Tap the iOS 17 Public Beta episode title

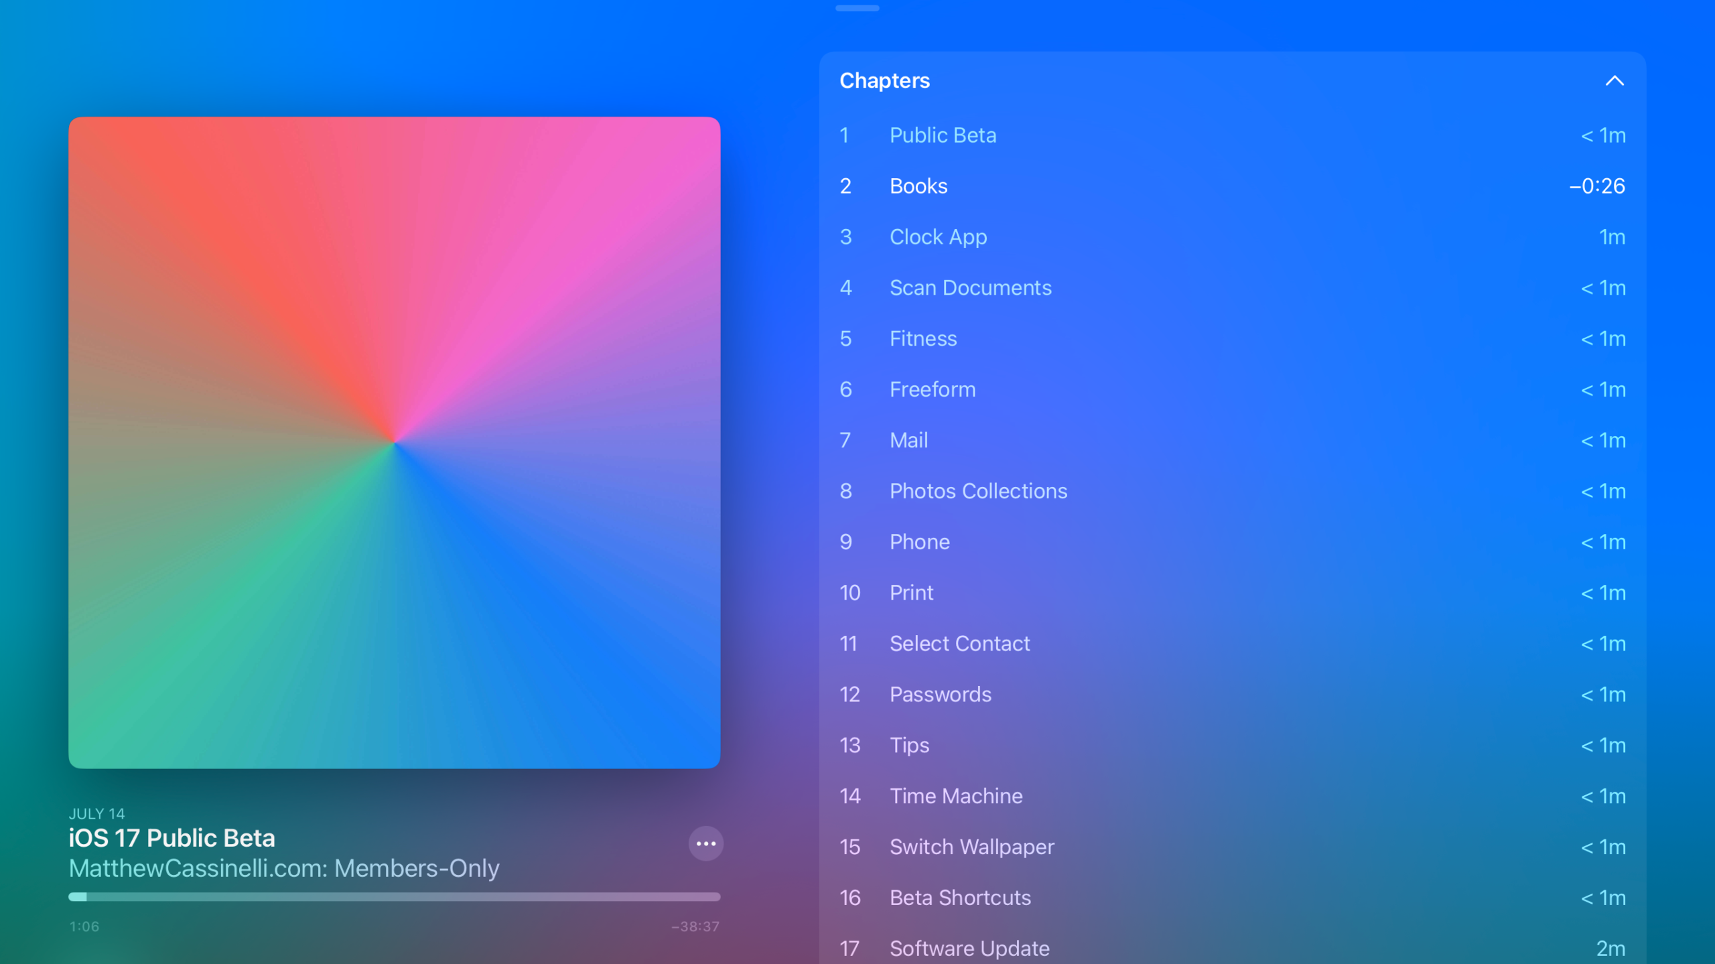click(x=171, y=838)
